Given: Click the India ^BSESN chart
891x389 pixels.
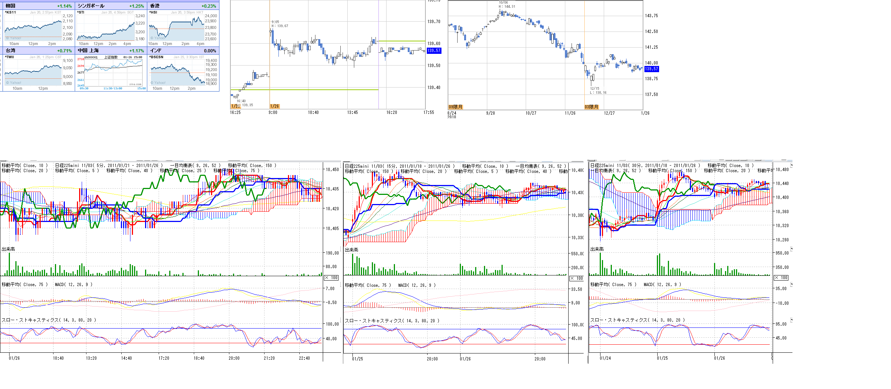Looking at the screenshot, I should (178, 71).
